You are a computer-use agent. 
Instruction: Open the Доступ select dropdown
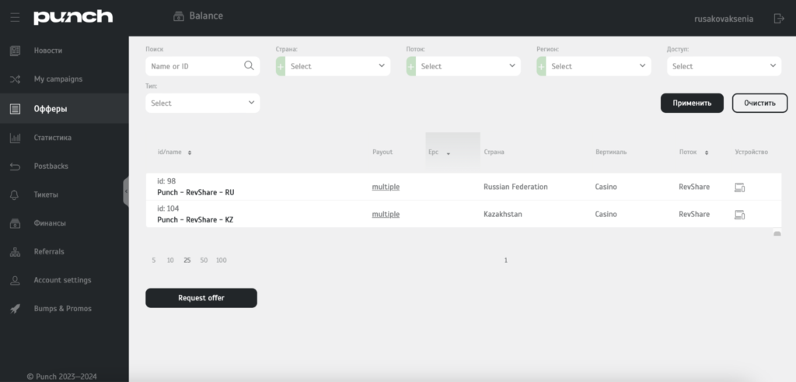724,66
